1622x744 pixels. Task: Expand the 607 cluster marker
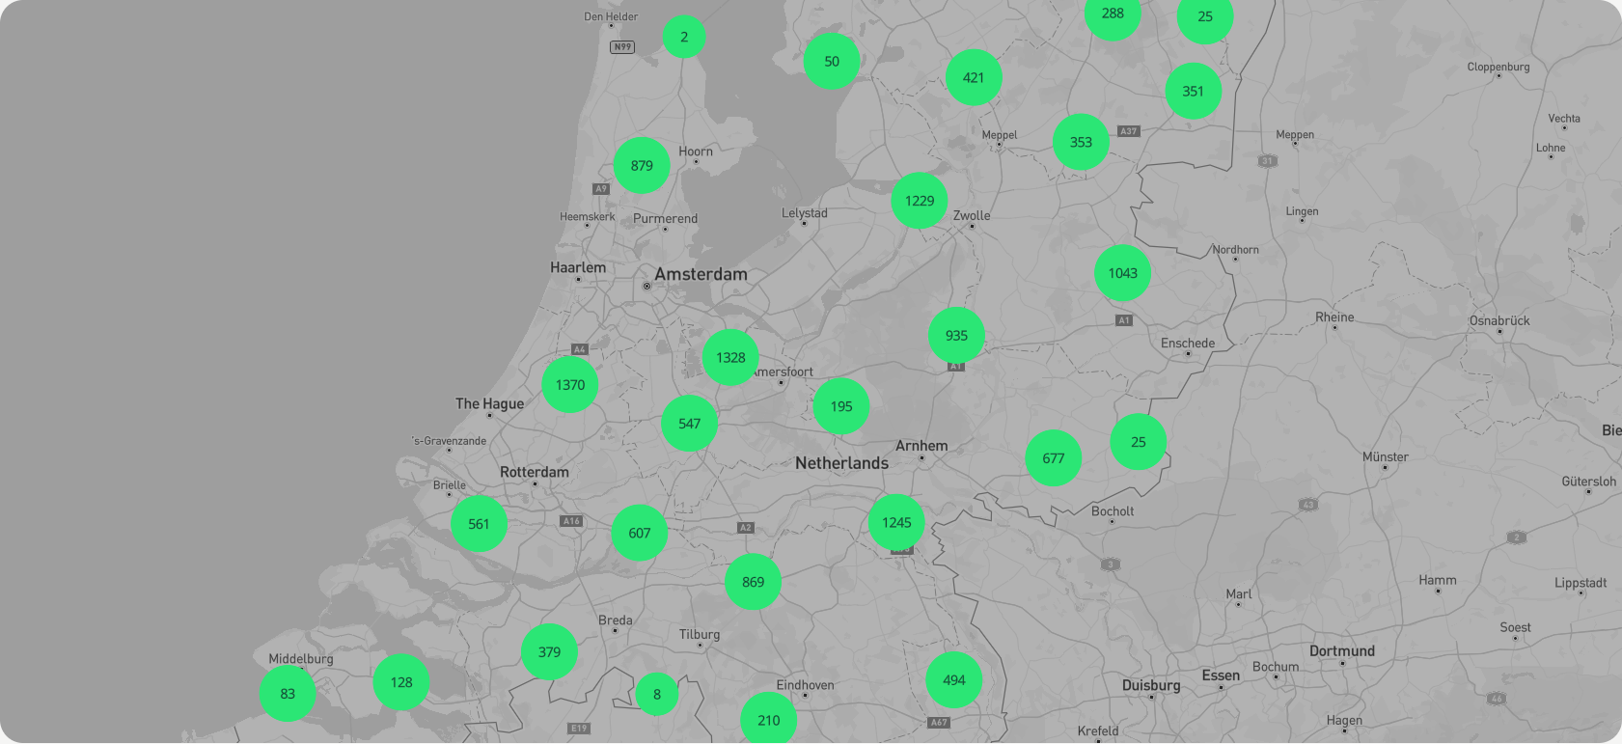click(x=640, y=533)
